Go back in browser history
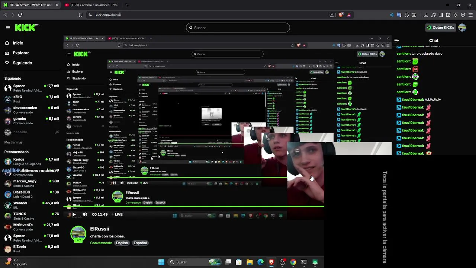Image resolution: width=476 pixels, height=268 pixels. [x=6, y=15]
